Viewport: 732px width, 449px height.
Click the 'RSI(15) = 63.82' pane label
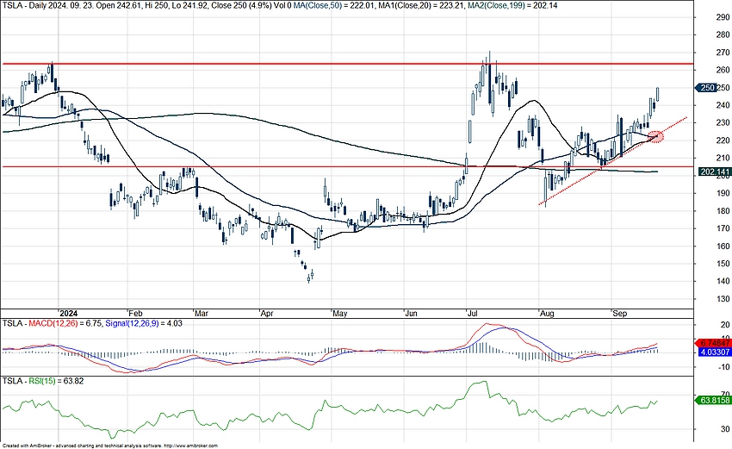coord(56,381)
